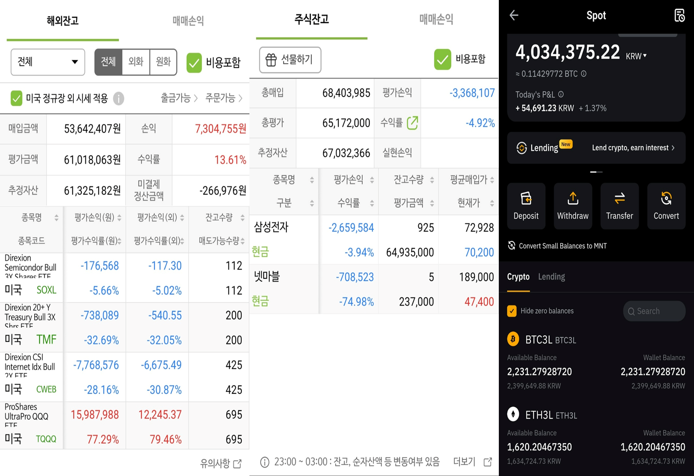Image resolution: width=694 pixels, height=476 pixels.
Task: Toggle Hide zero balances checkbox
Action: click(x=512, y=311)
